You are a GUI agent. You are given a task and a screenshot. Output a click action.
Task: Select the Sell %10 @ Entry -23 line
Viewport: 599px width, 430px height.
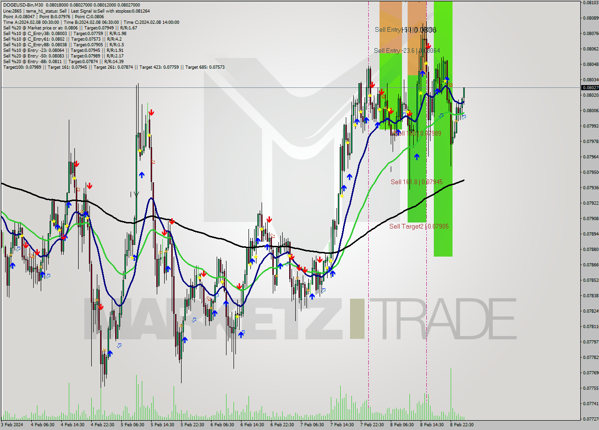tap(63, 50)
